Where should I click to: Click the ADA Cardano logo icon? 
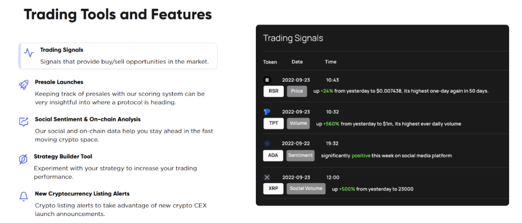pos(267,143)
